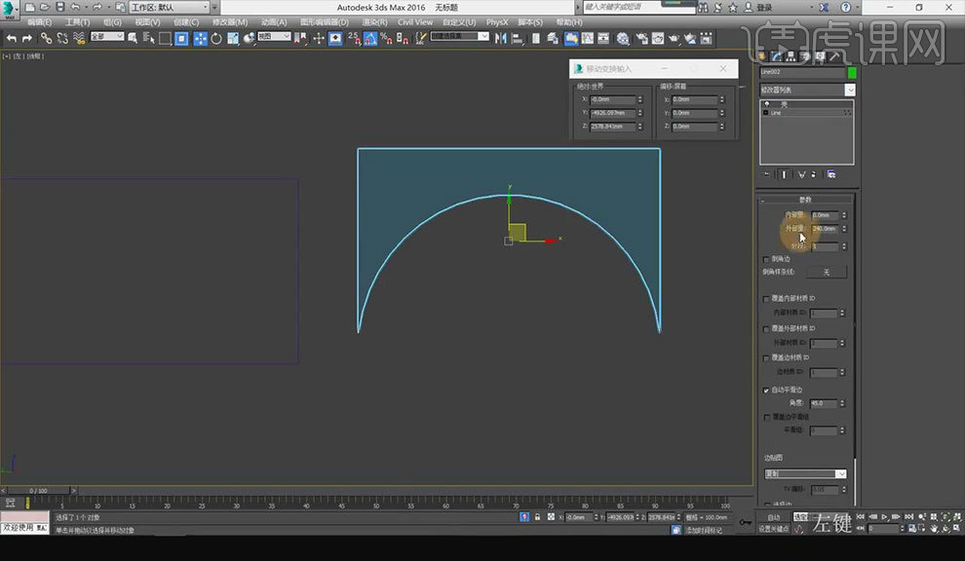The width and height of the screenshot is (965, 561).
Task: Click the Configure Modifier Sets icon
Action: pyautogui.click(x=831, y=174)
